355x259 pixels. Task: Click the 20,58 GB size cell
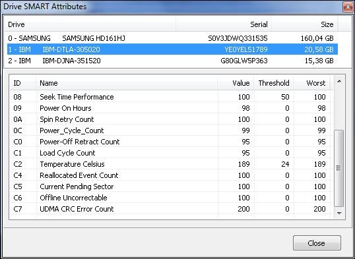click(x=319, y=49)
